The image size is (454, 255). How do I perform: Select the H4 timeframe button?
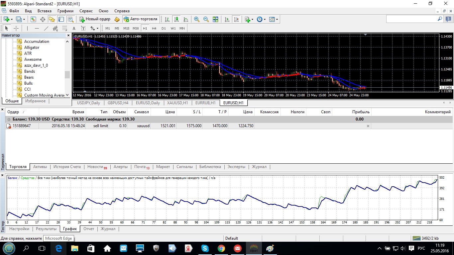click(154, 28)
